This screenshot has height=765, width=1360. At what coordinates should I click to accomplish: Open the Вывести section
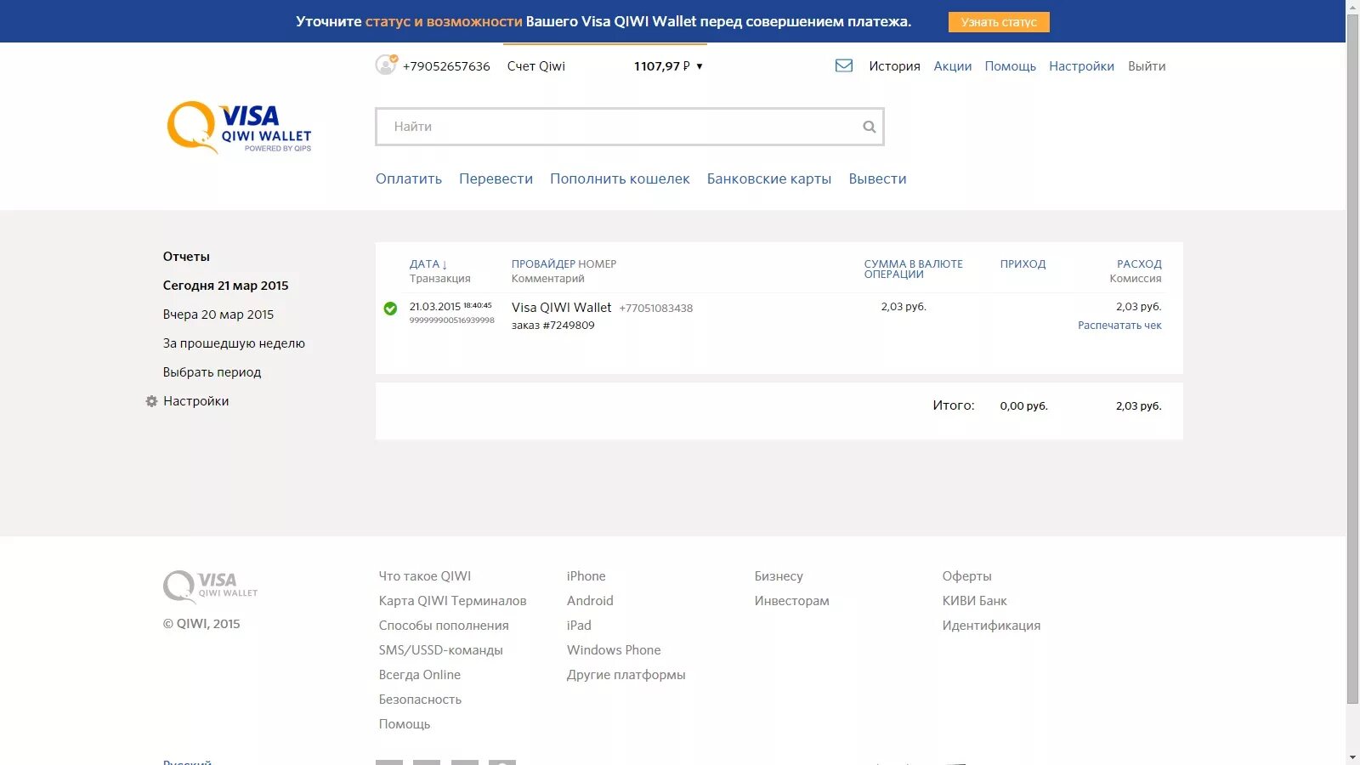click(x=877, y=178)
